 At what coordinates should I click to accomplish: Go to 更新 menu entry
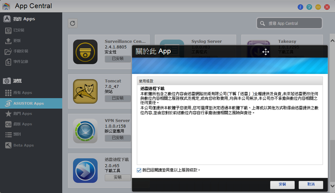(x=31, y=41)
